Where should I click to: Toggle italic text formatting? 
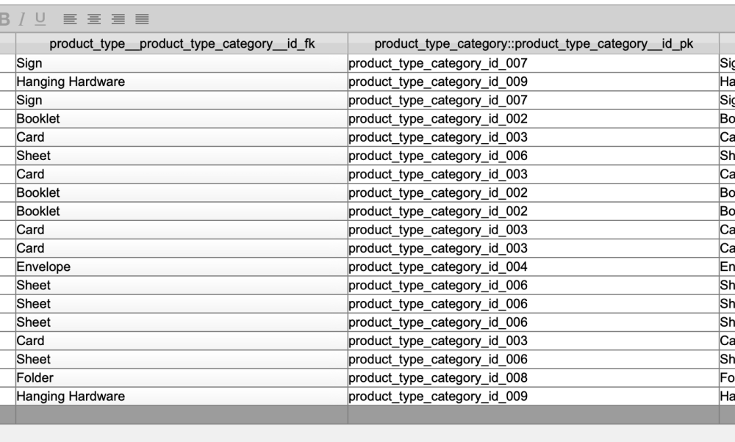click(22, 19)
